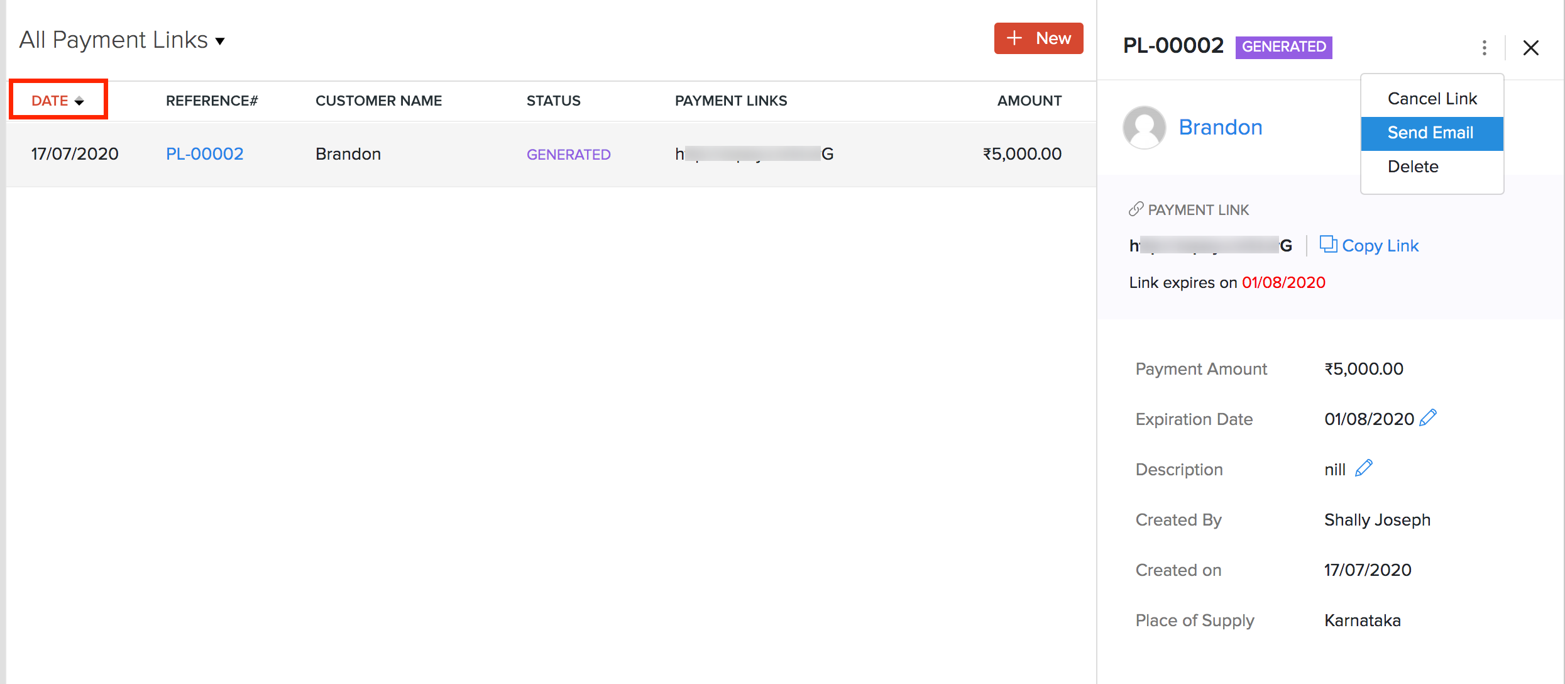Toggle sorting by clicking the DATE arrow indicator
The width and height of the screenshot is (1565, 684).
79,99
